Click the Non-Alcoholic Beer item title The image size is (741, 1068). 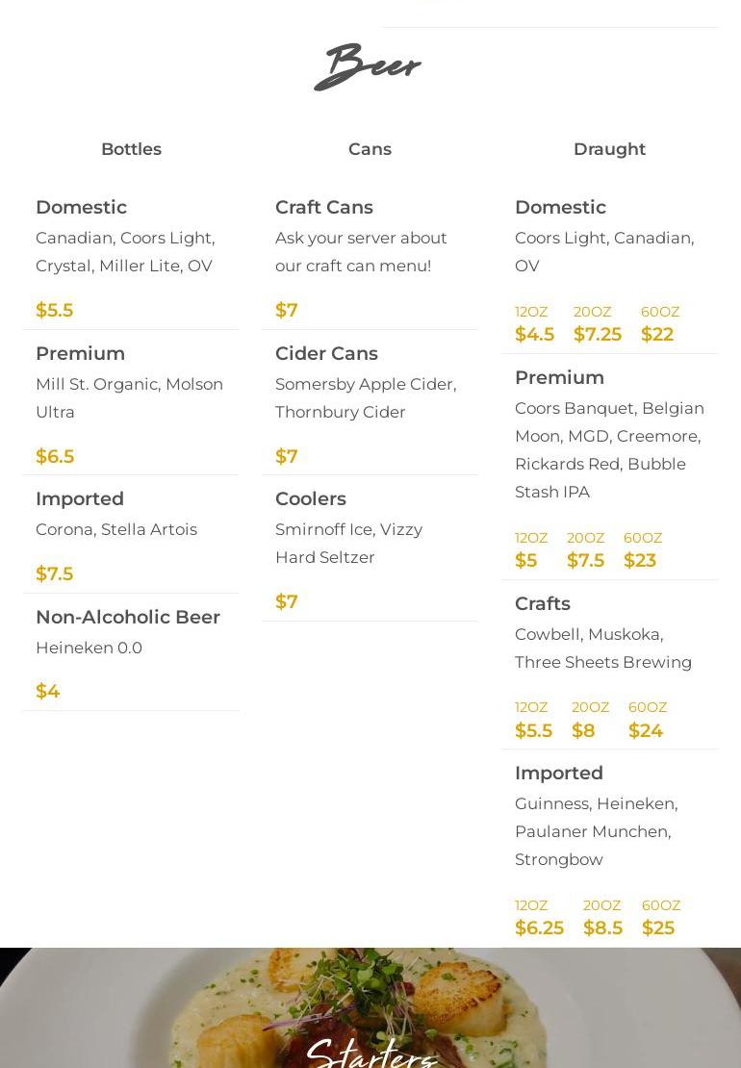(128, 617)
